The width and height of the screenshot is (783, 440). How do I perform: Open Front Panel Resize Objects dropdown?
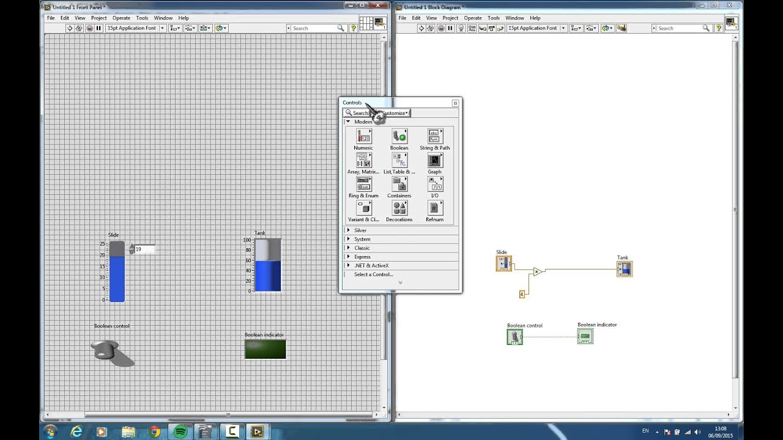tap(206, 28)
